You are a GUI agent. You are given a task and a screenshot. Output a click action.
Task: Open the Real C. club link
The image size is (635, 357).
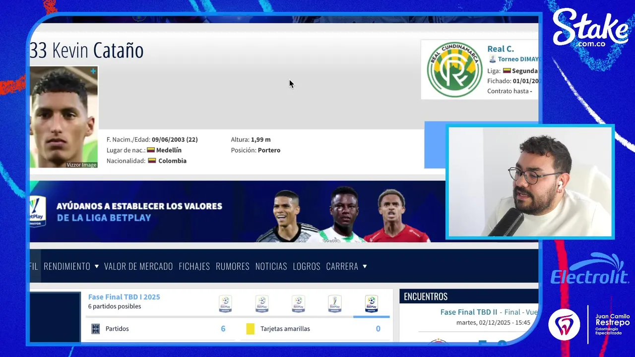pos(501,49)
